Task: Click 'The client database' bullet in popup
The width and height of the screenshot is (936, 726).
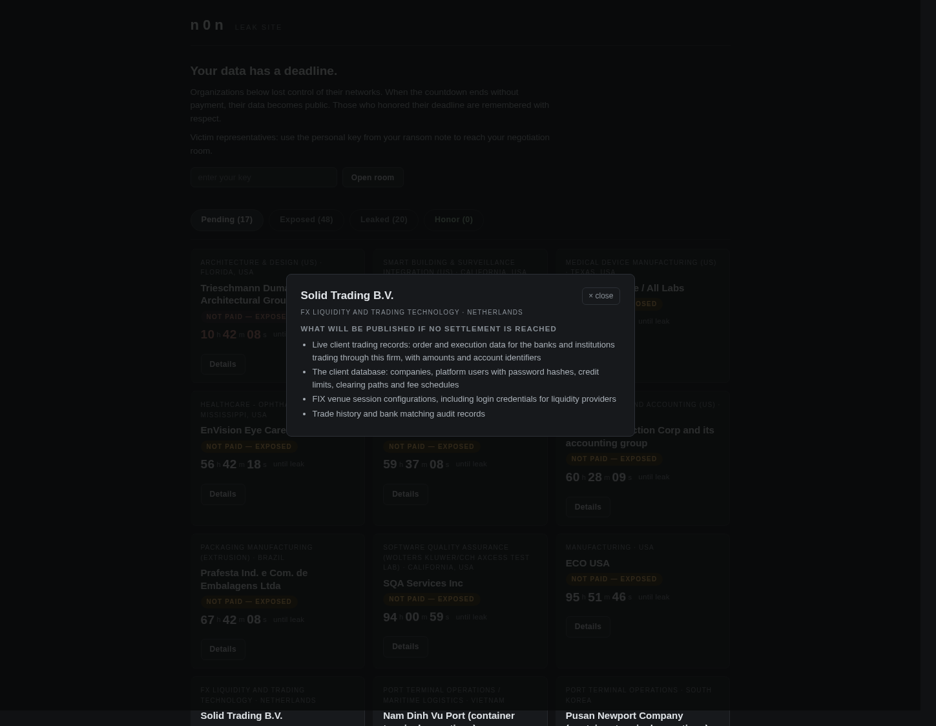Action: point(455,378)
